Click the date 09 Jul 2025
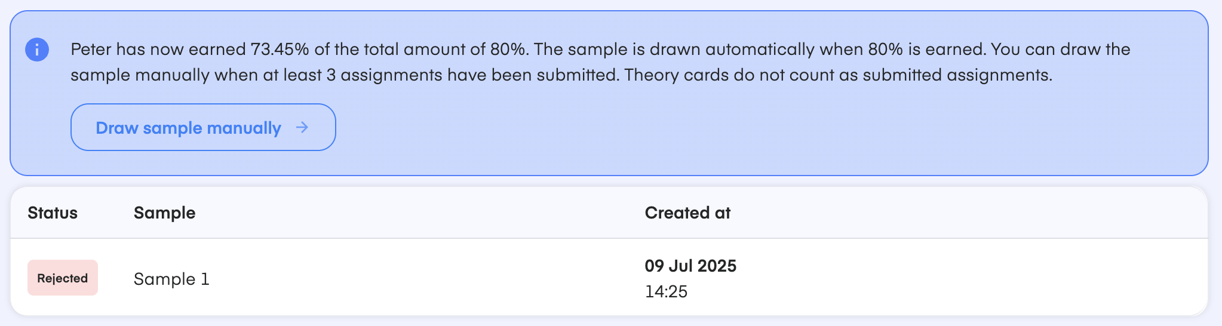This screenshot has width=1222, height=326. pyautogui.click(x=690, y=266)
